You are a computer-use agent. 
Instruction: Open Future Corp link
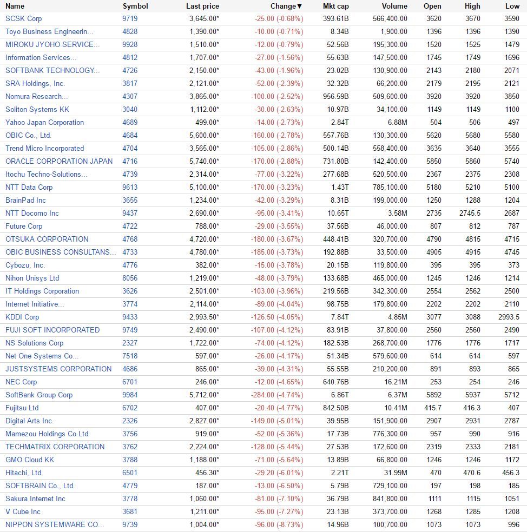coord(24,226)
